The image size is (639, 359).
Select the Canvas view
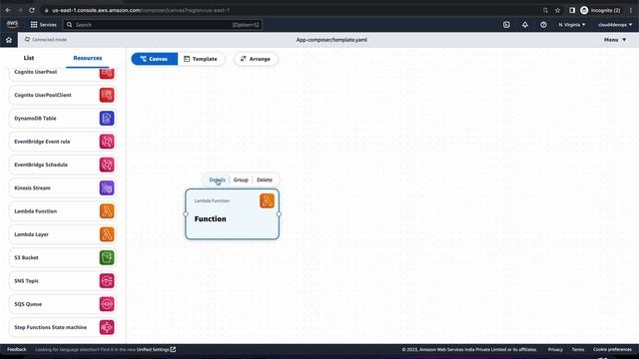point(155,59)
